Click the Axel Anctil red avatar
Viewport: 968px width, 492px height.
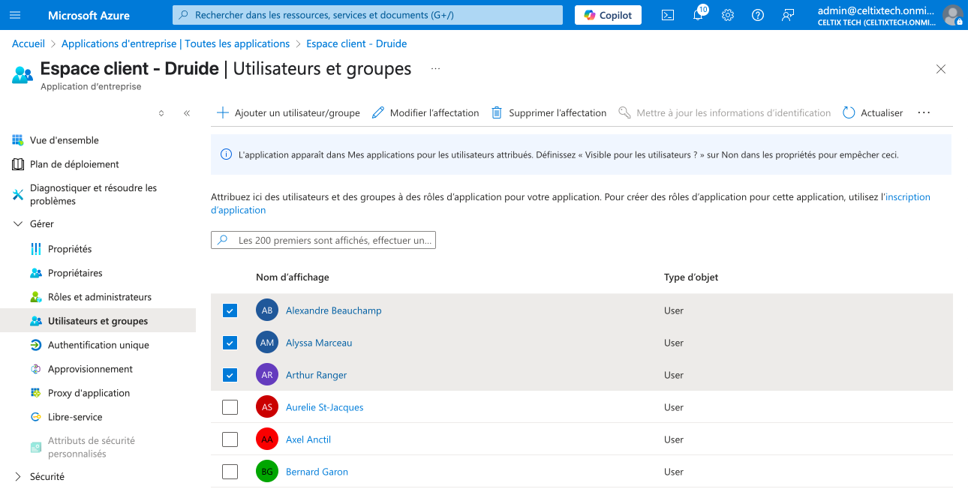(x=267, y=439)
